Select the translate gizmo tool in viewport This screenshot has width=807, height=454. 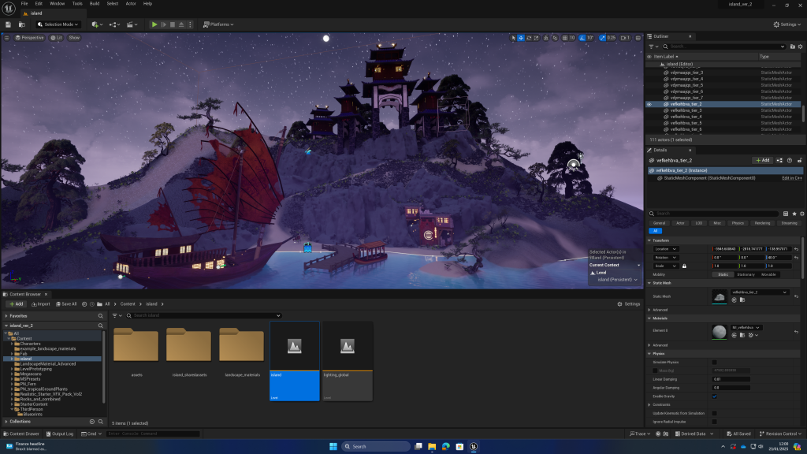[x=522, y=38]
